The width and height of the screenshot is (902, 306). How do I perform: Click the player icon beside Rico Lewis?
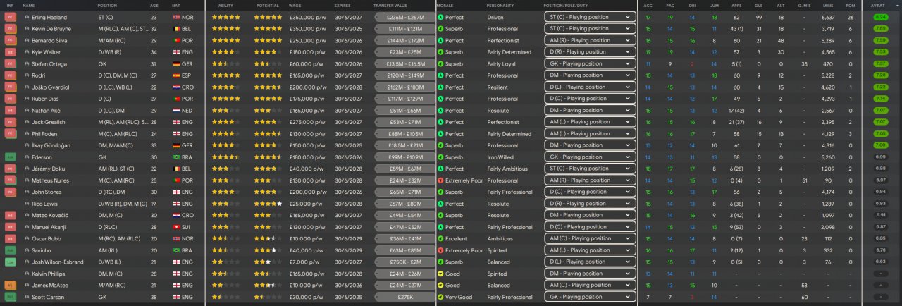coord(27,204)
